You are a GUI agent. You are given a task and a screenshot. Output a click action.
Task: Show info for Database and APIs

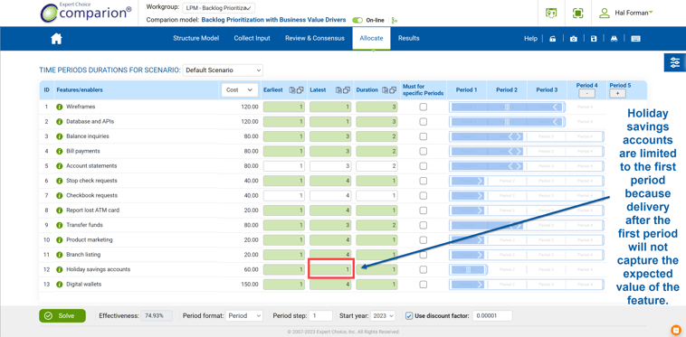coord(60,122)
